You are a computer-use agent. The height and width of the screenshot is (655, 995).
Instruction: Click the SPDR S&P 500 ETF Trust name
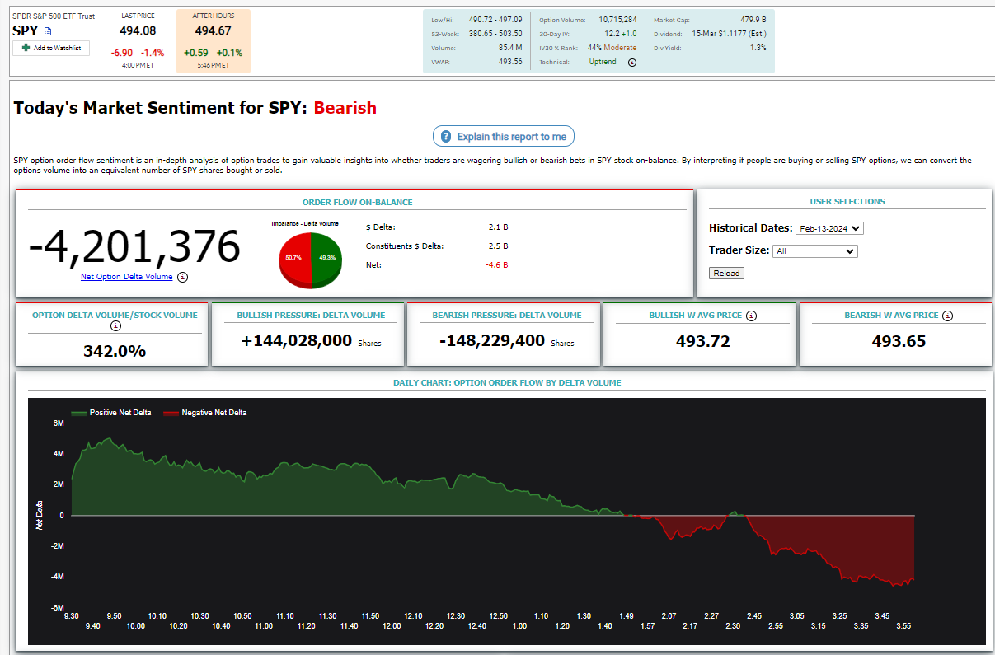click(54, 16)
